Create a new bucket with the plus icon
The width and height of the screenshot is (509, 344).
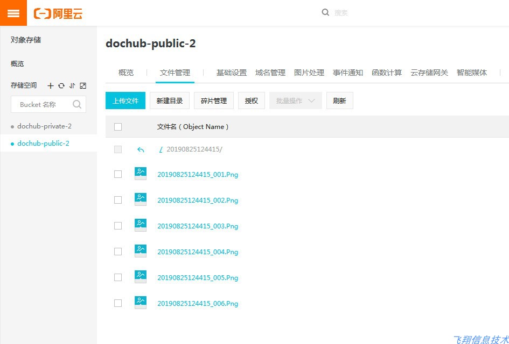pyautogui.click(x=50, y=85)
